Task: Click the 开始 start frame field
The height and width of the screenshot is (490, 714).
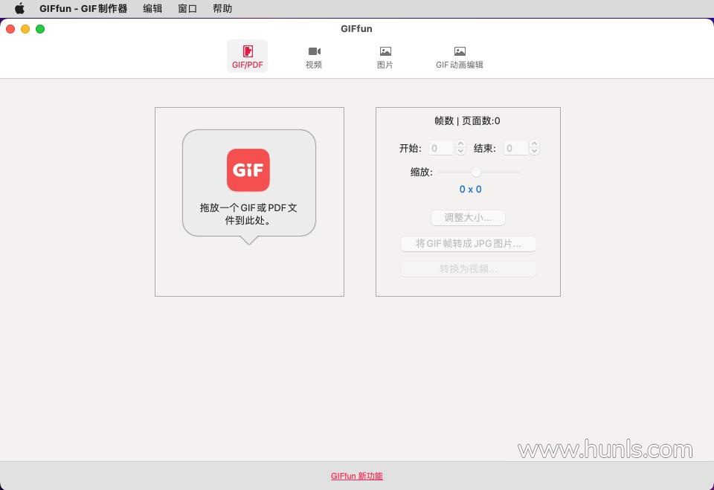Action: (441, 148)
